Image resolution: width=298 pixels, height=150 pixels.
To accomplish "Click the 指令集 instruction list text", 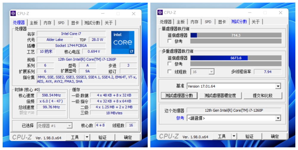I will (x=87, y=79).
